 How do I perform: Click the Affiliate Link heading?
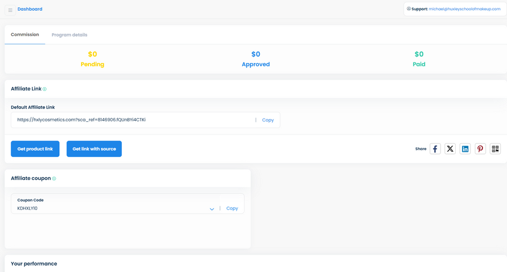tap(26, 89)
